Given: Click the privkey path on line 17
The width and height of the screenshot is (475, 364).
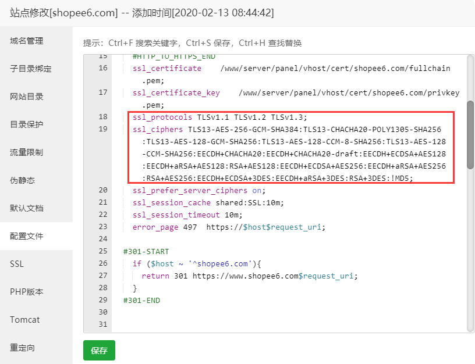Looking at the screenshot, I should tap(349, 93).
